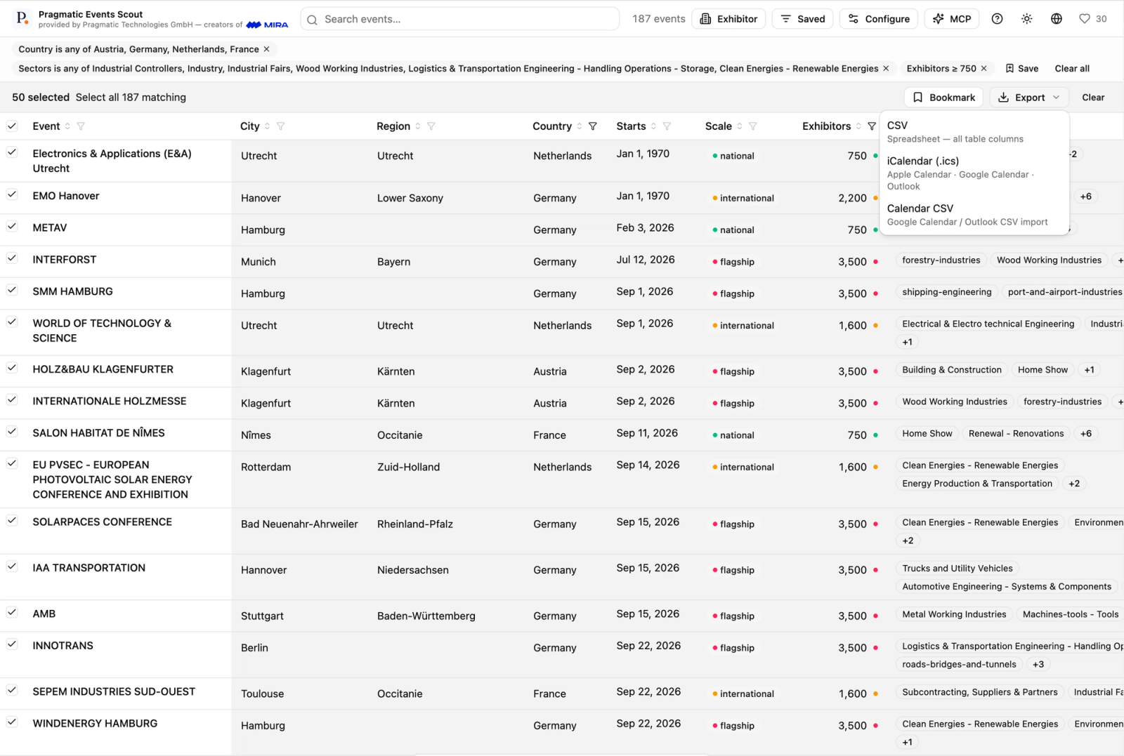1124x756 pixels.
Task: Expand +3 tags in INNOTRANS row
Action: pos(1038,664)
